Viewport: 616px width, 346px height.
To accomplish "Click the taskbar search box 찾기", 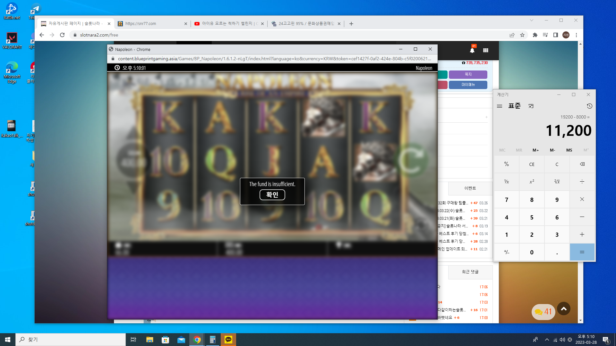I will [x=71, y=340].
